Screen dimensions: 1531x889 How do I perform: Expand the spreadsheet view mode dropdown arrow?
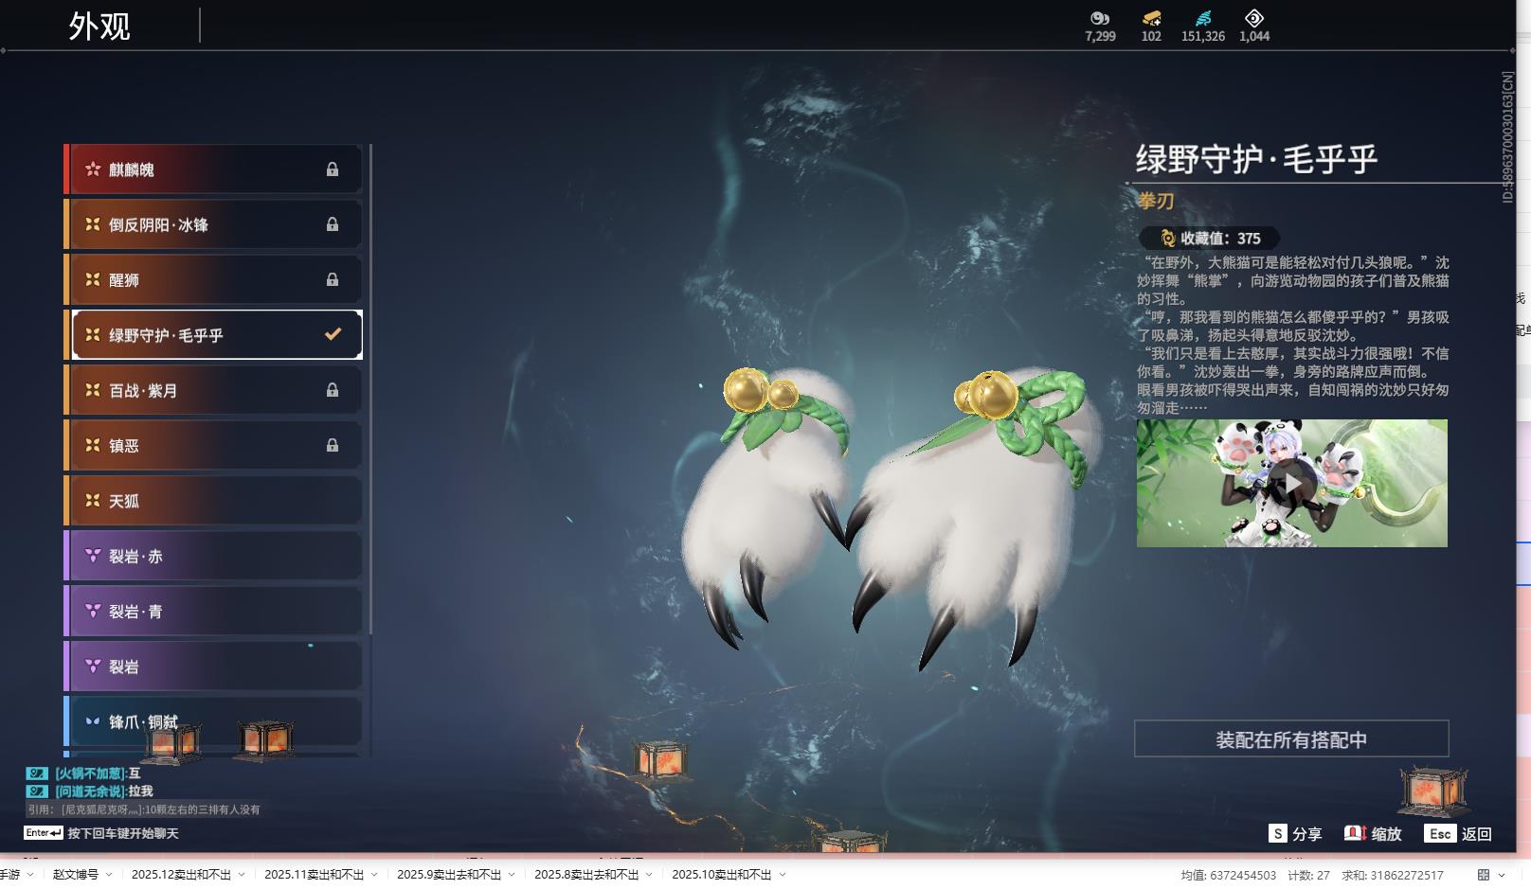[1502, 875]
